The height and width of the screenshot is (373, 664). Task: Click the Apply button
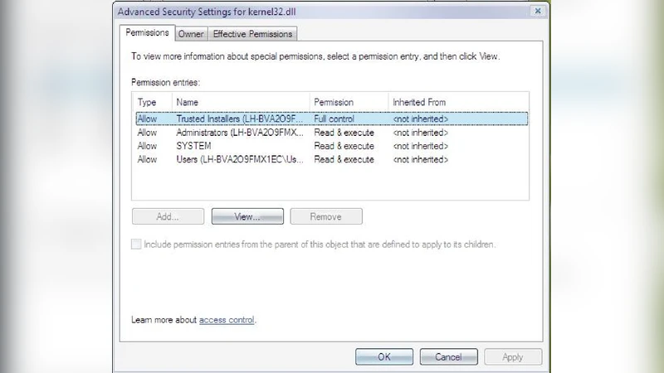(x=512, y=357)
